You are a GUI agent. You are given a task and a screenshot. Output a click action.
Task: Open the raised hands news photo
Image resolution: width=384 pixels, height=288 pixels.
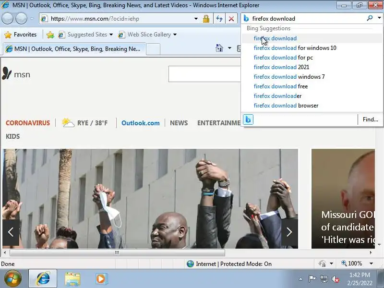(150, 199)
